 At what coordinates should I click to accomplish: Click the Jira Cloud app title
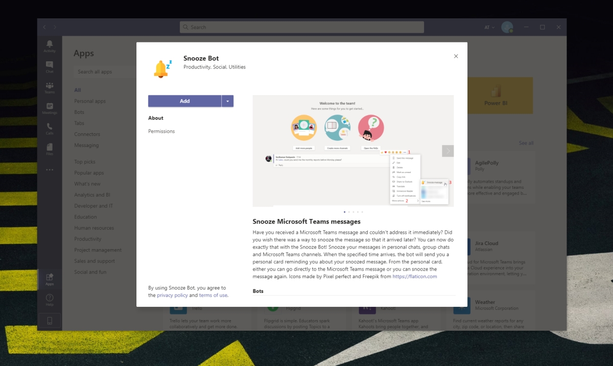[x=486, y=243]
